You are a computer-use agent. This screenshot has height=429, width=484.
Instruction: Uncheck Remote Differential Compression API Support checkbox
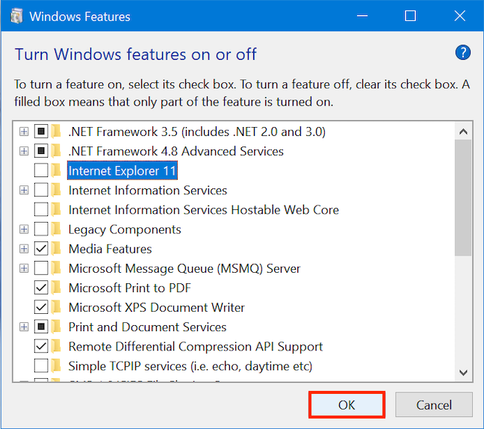pyautogui.click(x=41, y=346)
